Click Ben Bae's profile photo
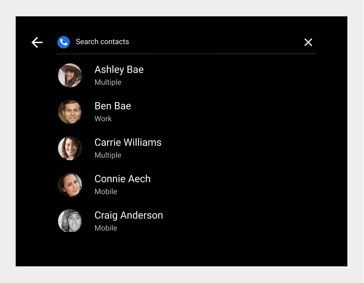 (x=70, y=112)
